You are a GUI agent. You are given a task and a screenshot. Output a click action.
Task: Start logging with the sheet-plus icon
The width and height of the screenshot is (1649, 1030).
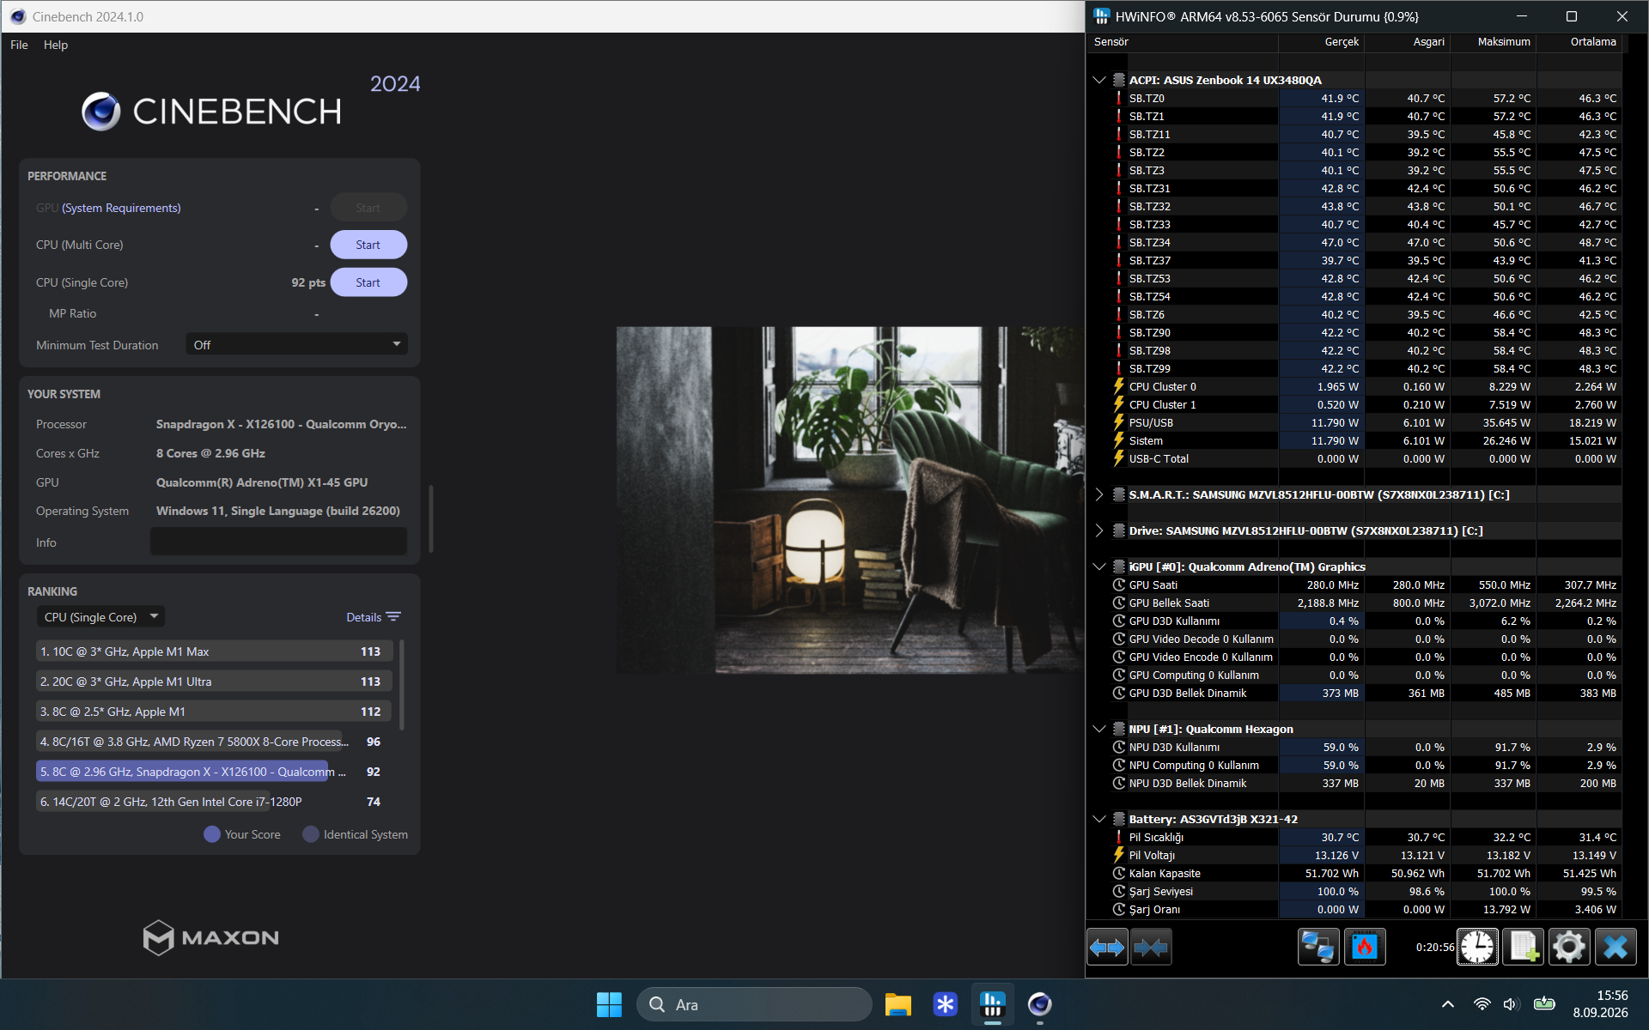pyautogui.click(x=1524, y=947)
